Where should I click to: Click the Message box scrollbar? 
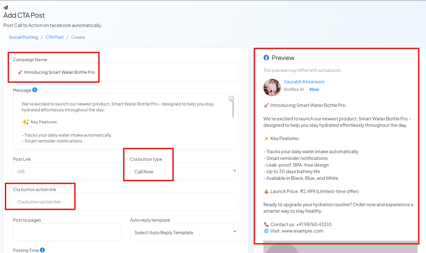click(x=233, y=109)
